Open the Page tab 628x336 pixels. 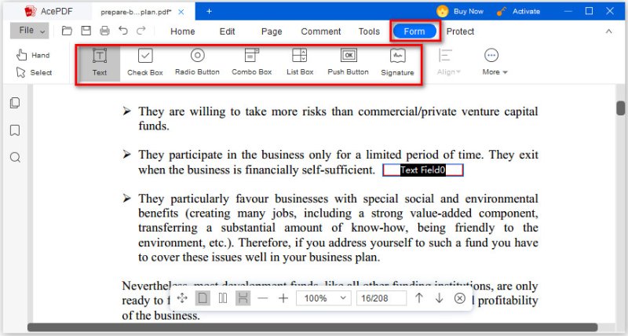coord(272,31)
